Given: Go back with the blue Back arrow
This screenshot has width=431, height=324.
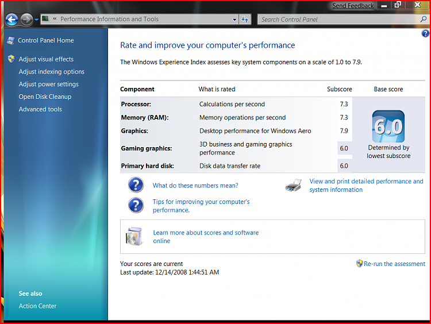Looking at the screenshot, I should 11,20.
